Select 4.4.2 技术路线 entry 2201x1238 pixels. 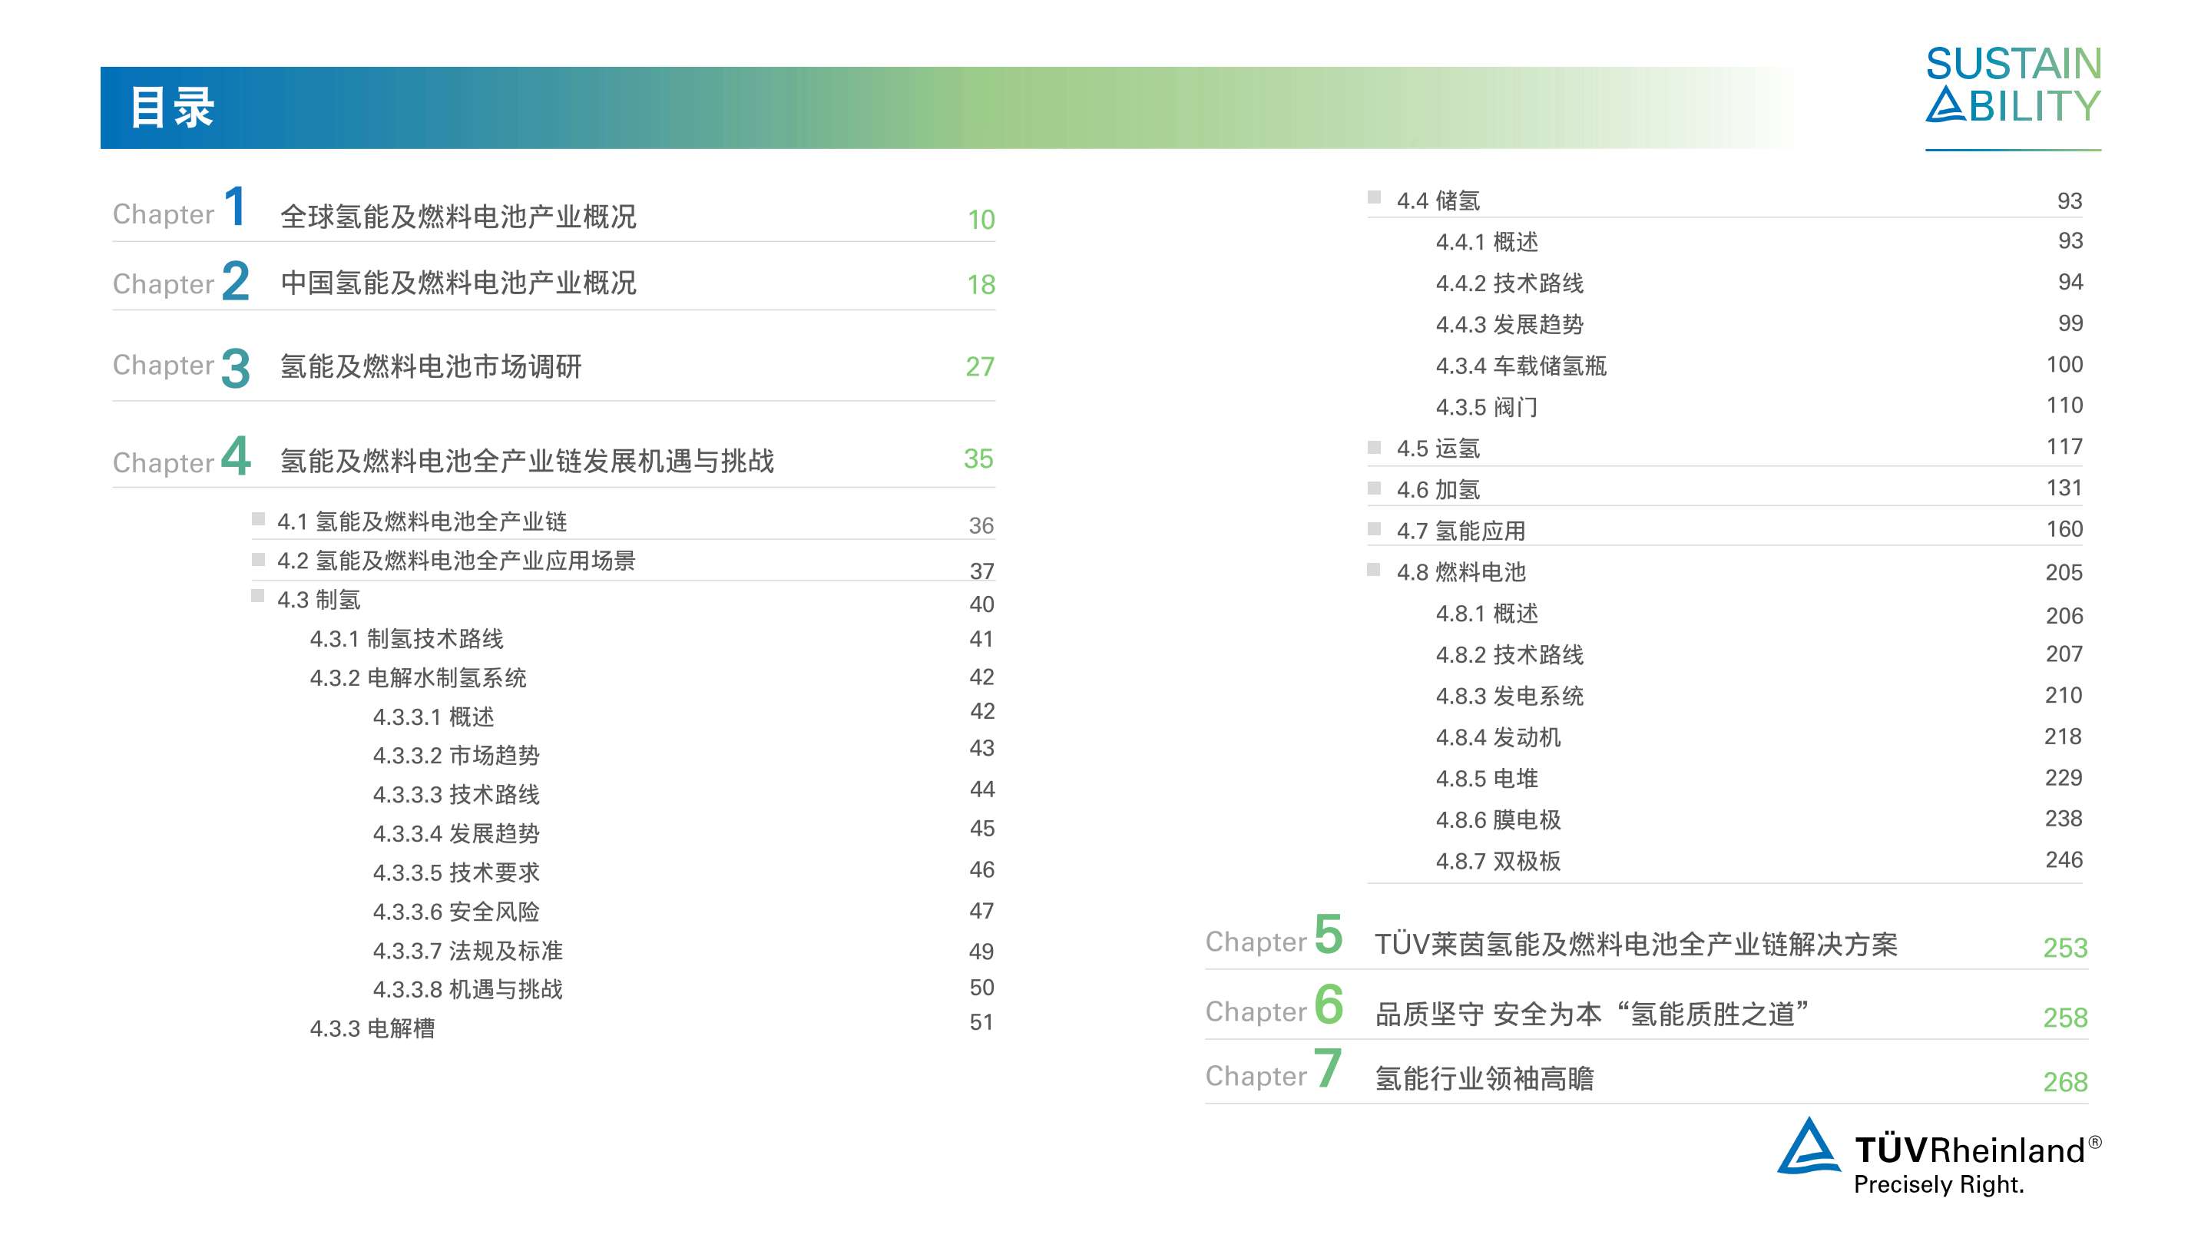(x=1509, y=283)
